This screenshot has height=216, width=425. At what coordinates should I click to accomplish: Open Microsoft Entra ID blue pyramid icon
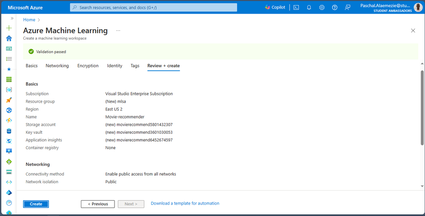(9, 193)
